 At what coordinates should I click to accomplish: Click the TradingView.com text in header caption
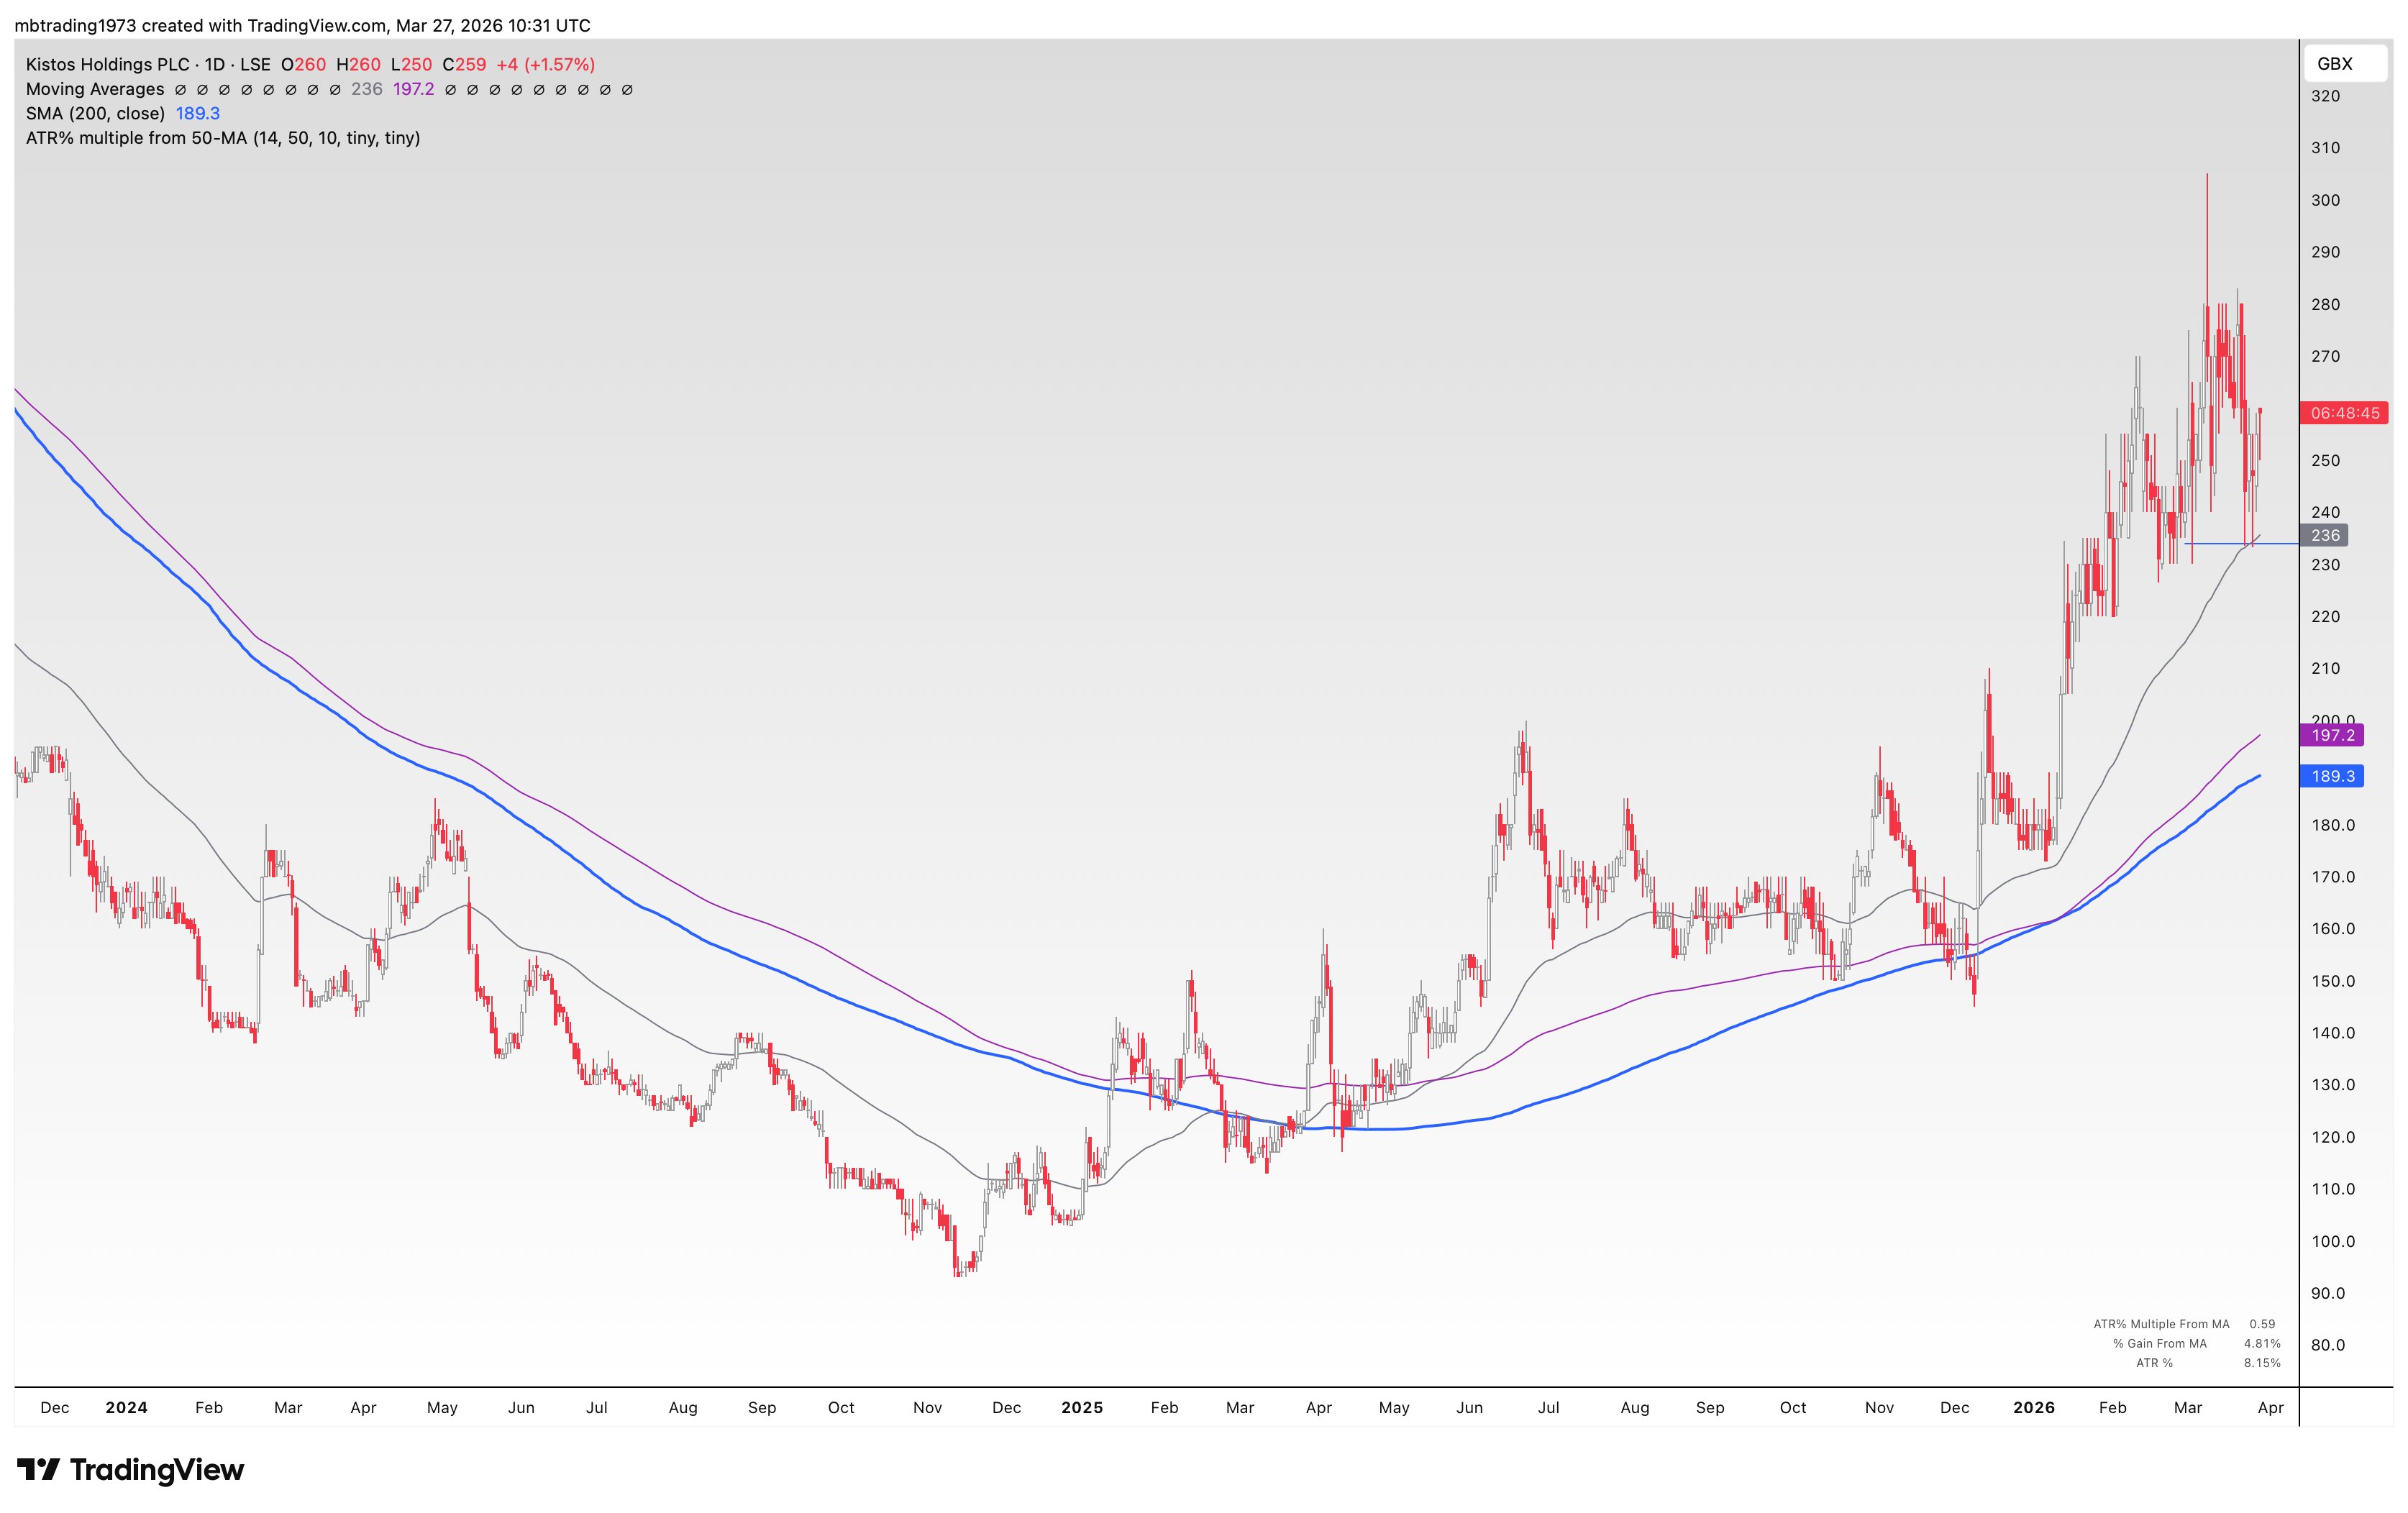coord(319,25)
